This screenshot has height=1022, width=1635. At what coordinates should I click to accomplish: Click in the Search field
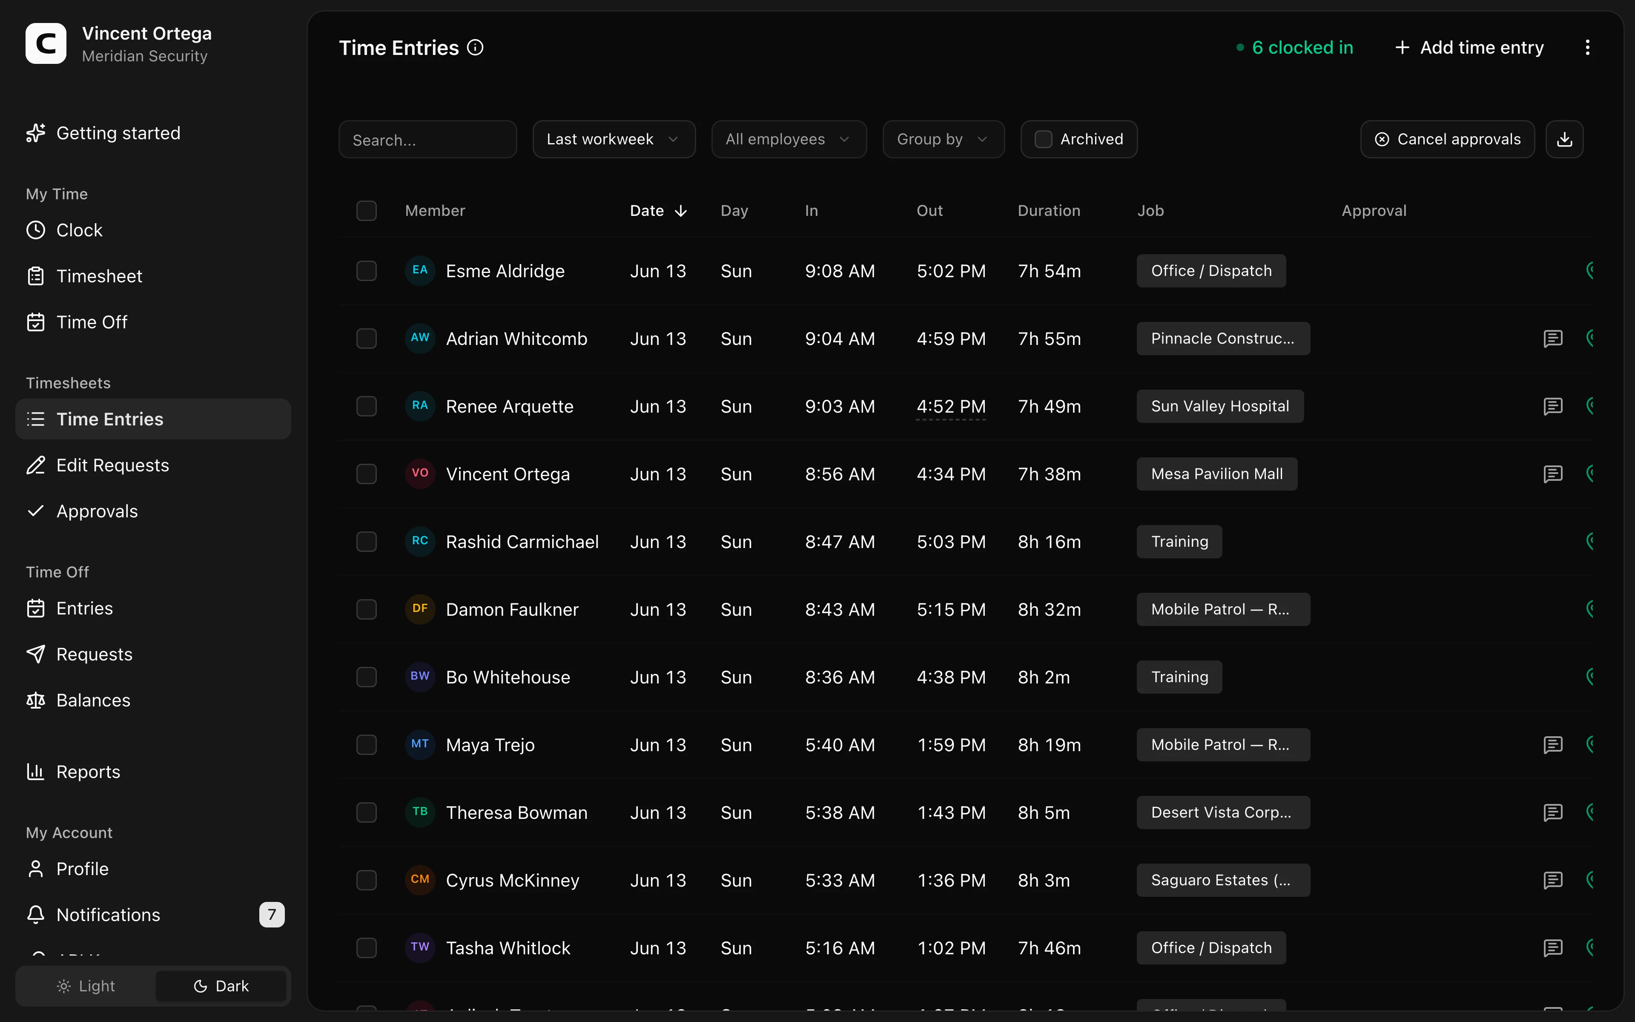tap(427, 139)
